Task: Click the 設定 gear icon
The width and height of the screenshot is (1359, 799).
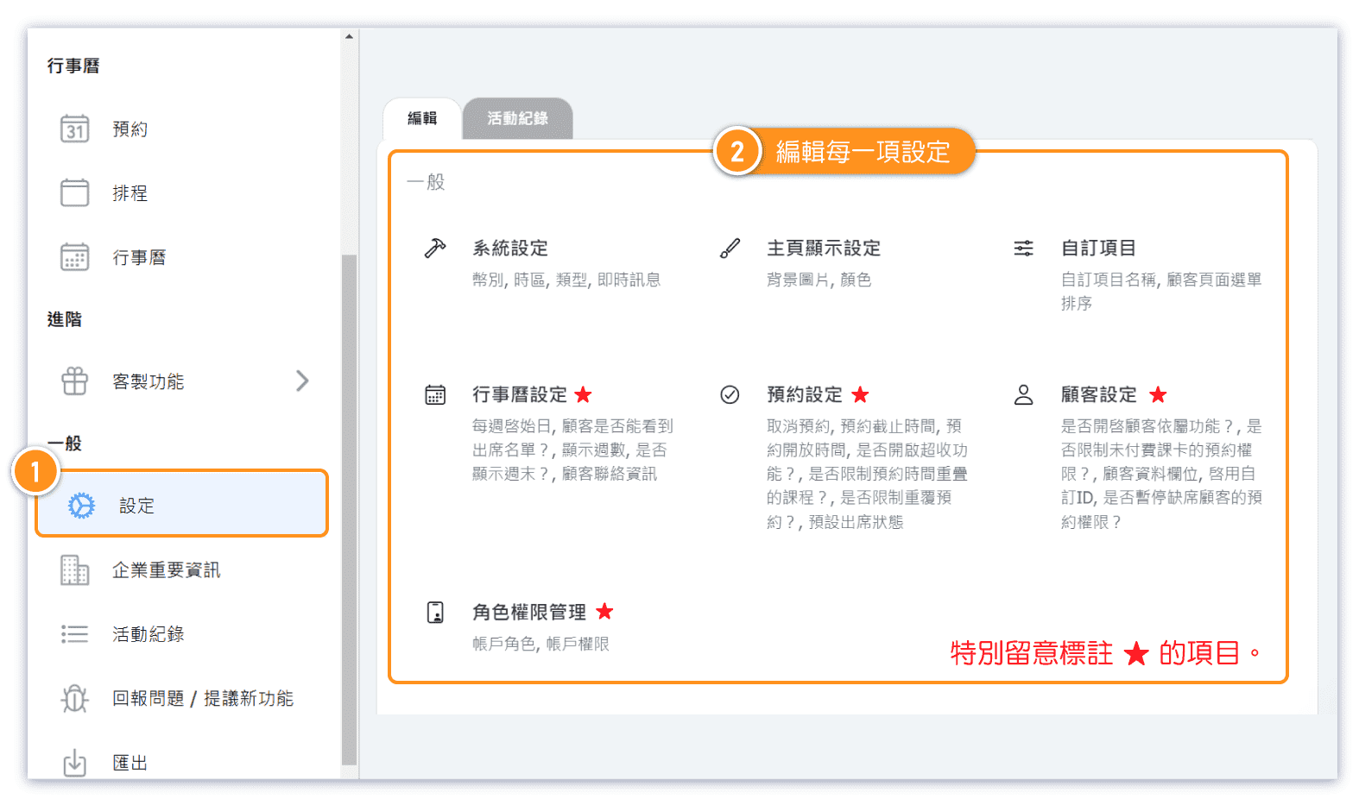Action: click(81, 506)
